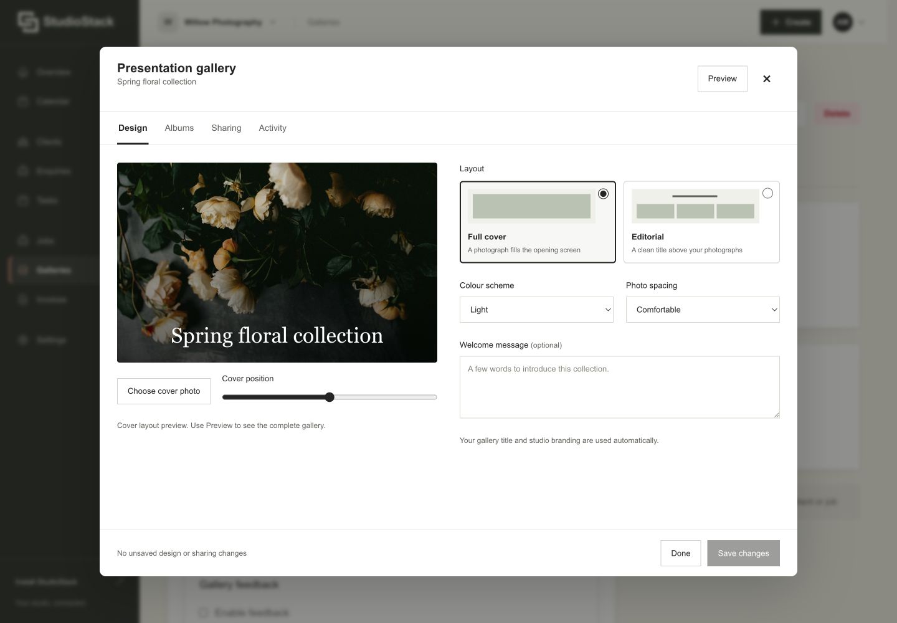Open the Colour scheme dropdown
Image resolution: width=897 pixels, height=623 pixels.
click(x=536, y=310)
